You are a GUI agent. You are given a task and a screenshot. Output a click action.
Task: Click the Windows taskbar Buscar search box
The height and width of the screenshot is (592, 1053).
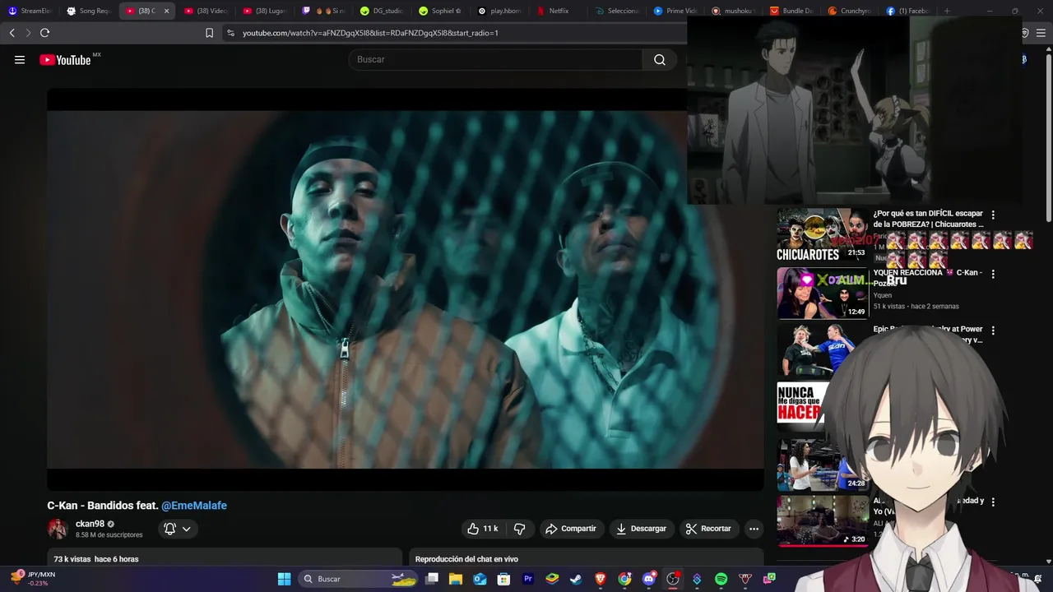click(359, 579)
